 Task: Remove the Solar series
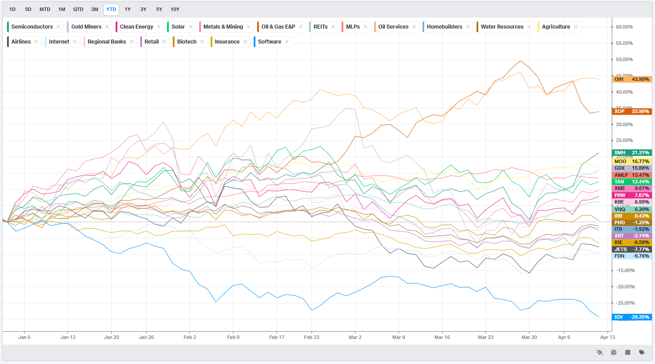point(190,27)
